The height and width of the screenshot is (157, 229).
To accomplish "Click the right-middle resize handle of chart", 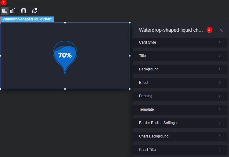I will 130,56.
